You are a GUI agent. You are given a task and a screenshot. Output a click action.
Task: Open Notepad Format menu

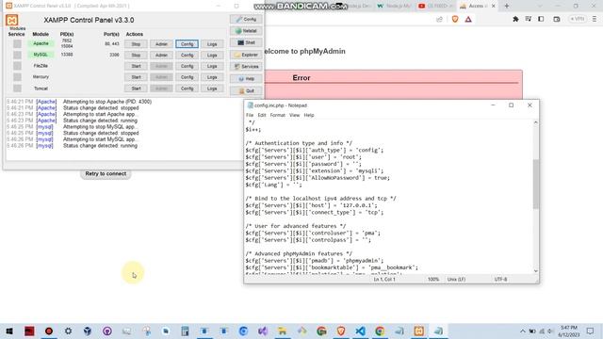[x=277, y=115]
